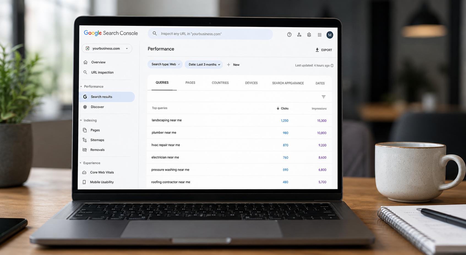Switch to the Dates tab

pyautogui.click(x=320, y=83)
